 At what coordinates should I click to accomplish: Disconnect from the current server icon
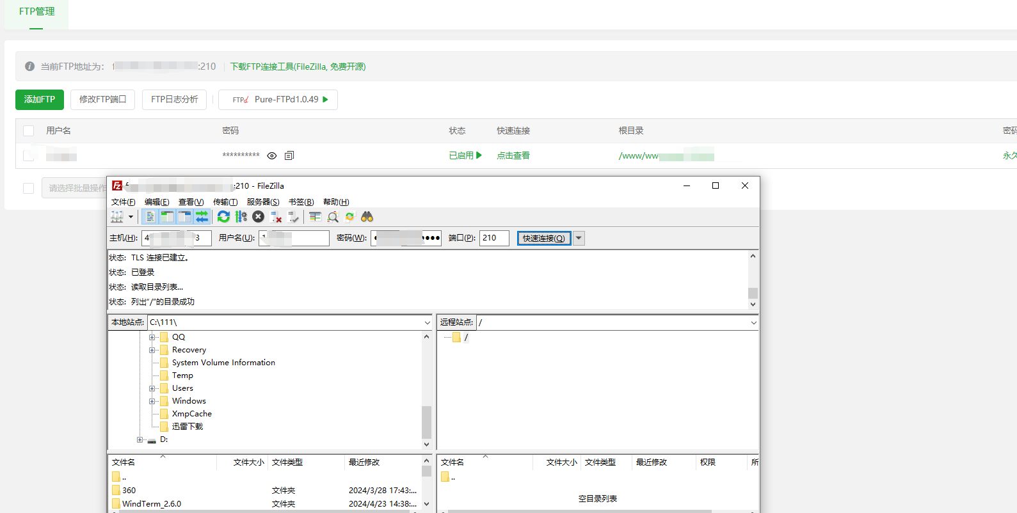(x=276, y=217)
